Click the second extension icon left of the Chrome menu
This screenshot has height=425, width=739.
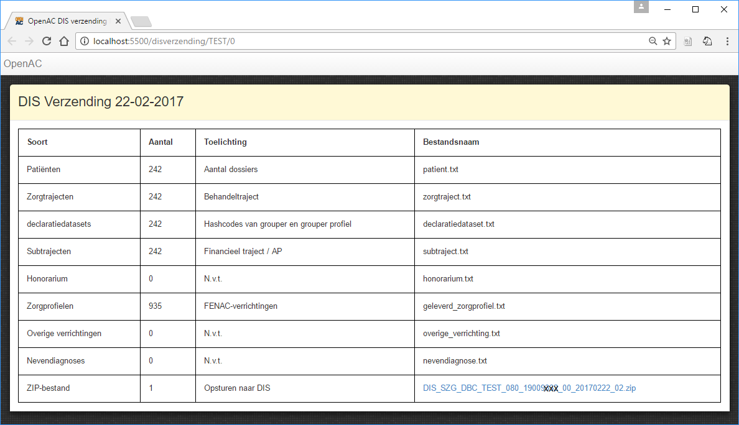coord(707,41)
